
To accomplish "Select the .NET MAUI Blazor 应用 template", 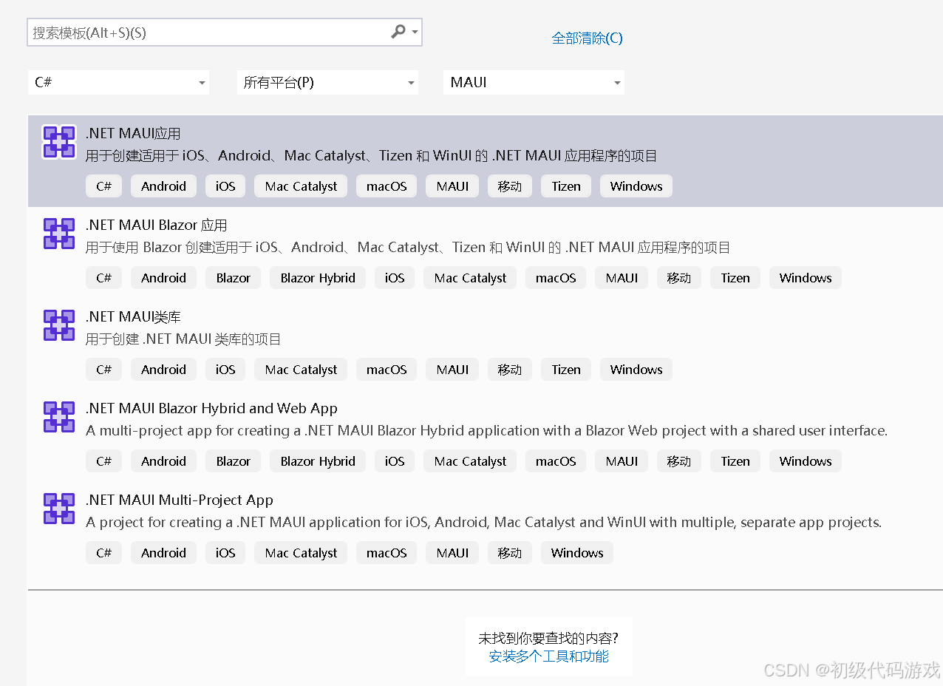I will [486, 253].
